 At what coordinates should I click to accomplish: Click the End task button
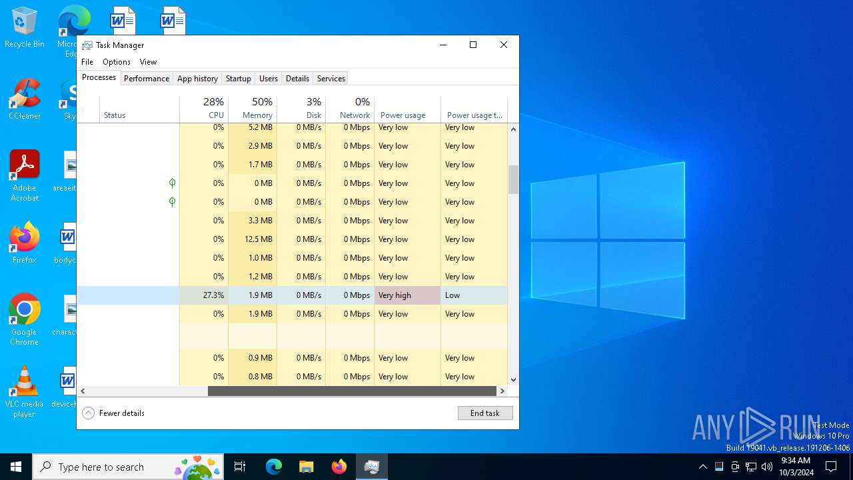tap(485, 413)
